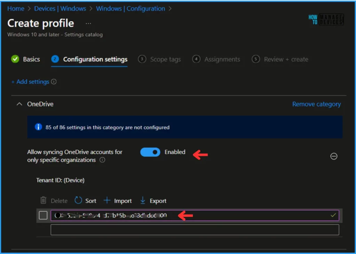Open Windows | Configuration breadcrumb

click(130, 9)
